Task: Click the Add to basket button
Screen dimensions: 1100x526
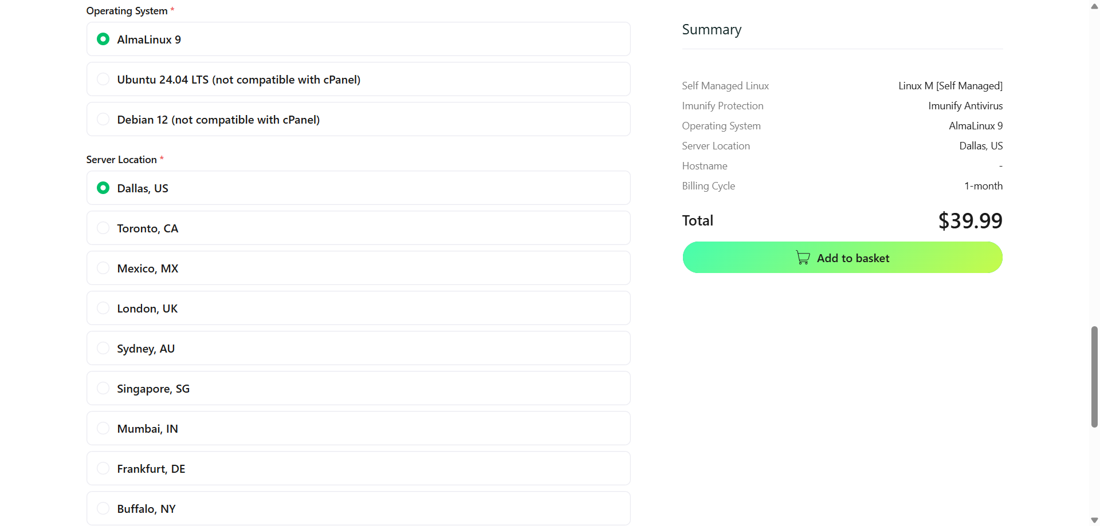Action: (842, 258)
